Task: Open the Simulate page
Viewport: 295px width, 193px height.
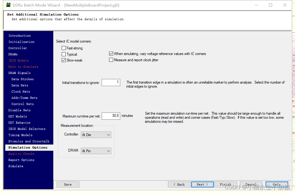Action: pos(16,166)
